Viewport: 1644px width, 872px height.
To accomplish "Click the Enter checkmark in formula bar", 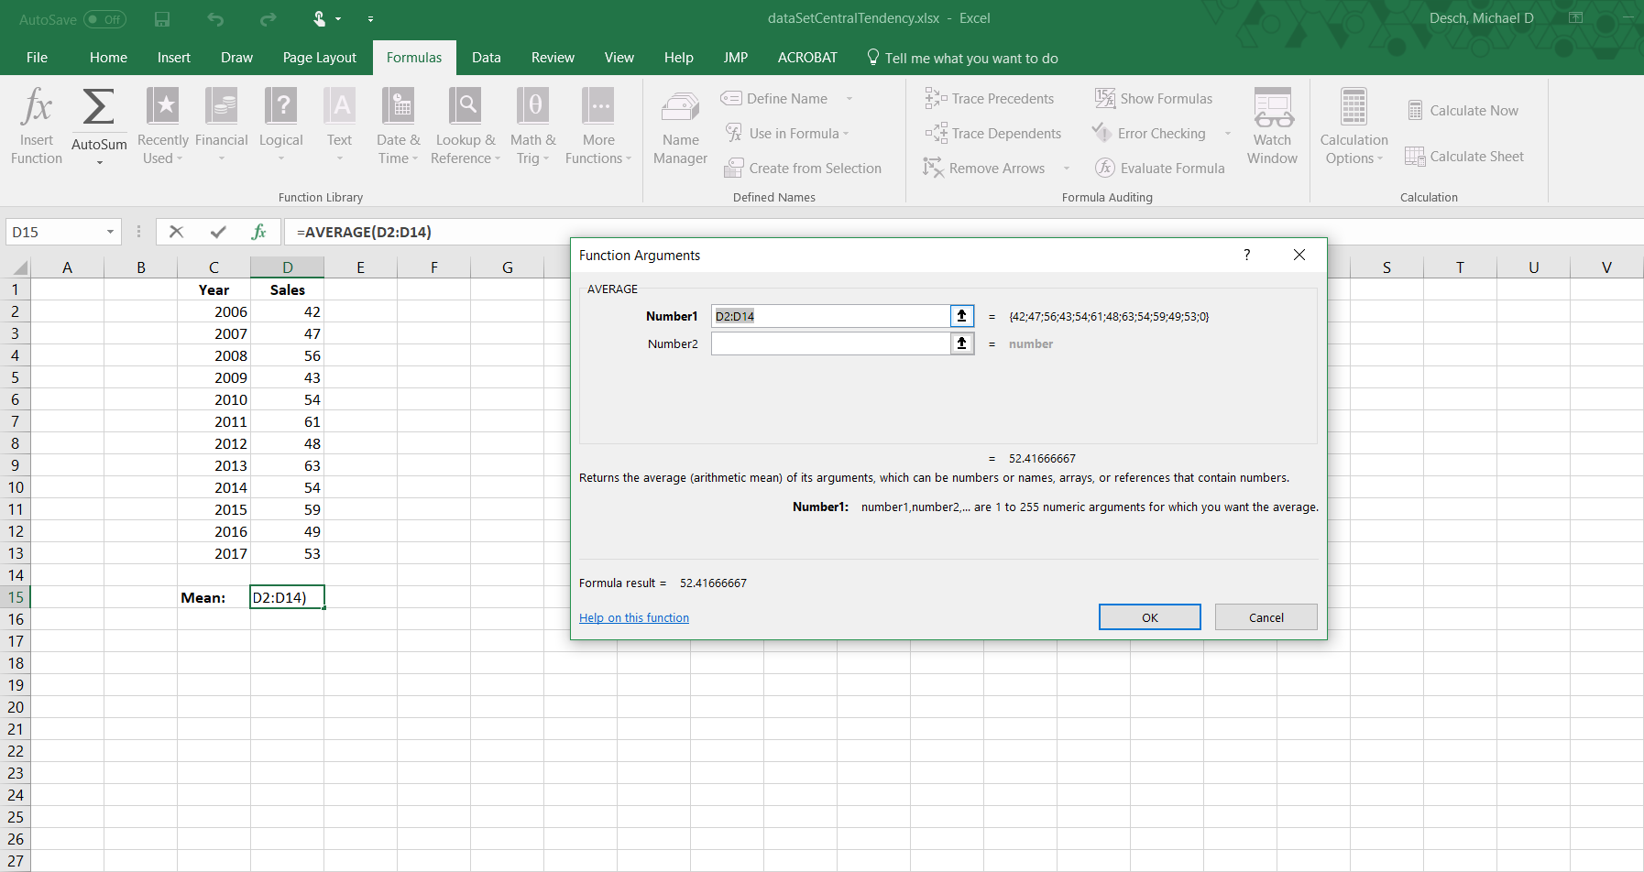I will pyautogui.click(x=218, y=233).
